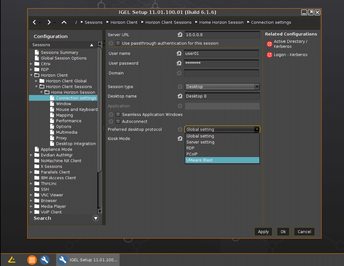
Task: Open Active Directory / Kerberos configuration
Action: click(290, 44)
